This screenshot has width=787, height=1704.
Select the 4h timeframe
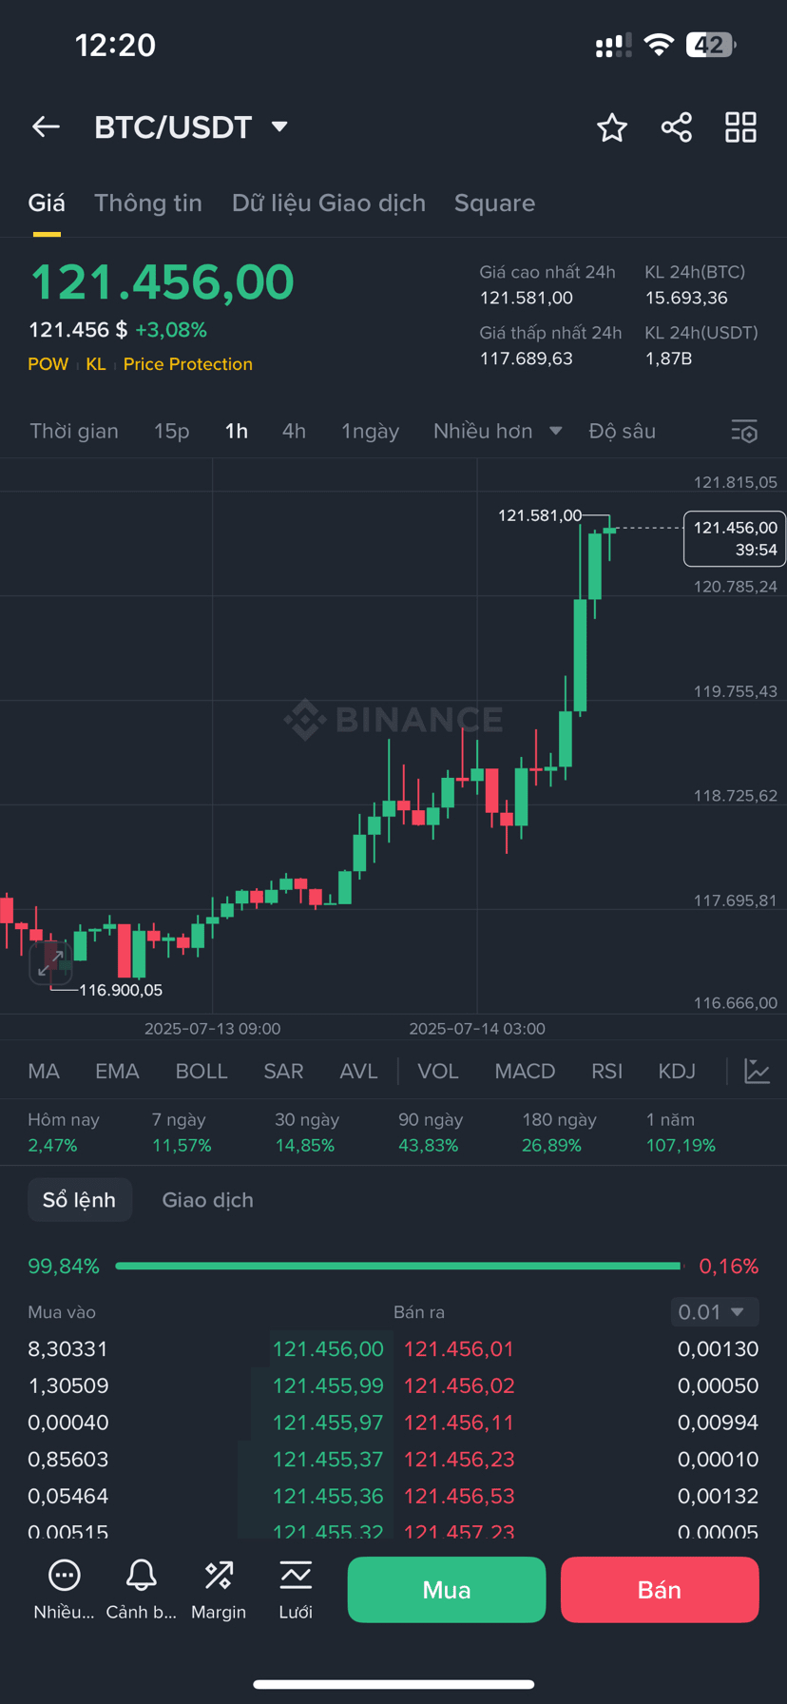pos(294,431)
